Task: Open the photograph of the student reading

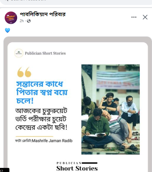Action: (110, 109)
